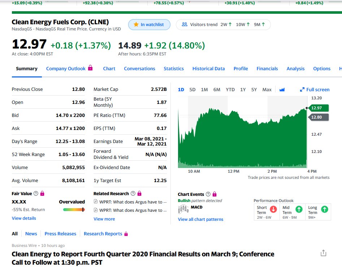Click the Full screen expand arrows icon

302,89
